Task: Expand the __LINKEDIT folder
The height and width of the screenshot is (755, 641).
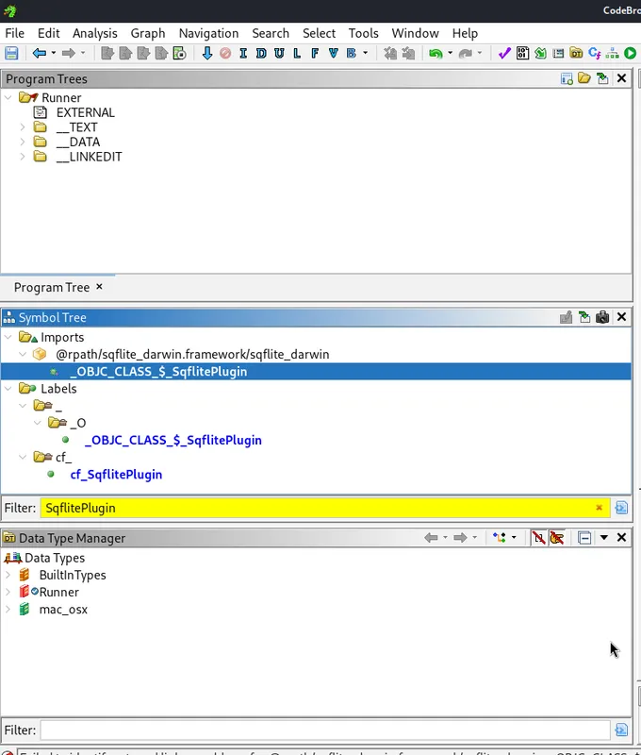Action: point(22,157)
